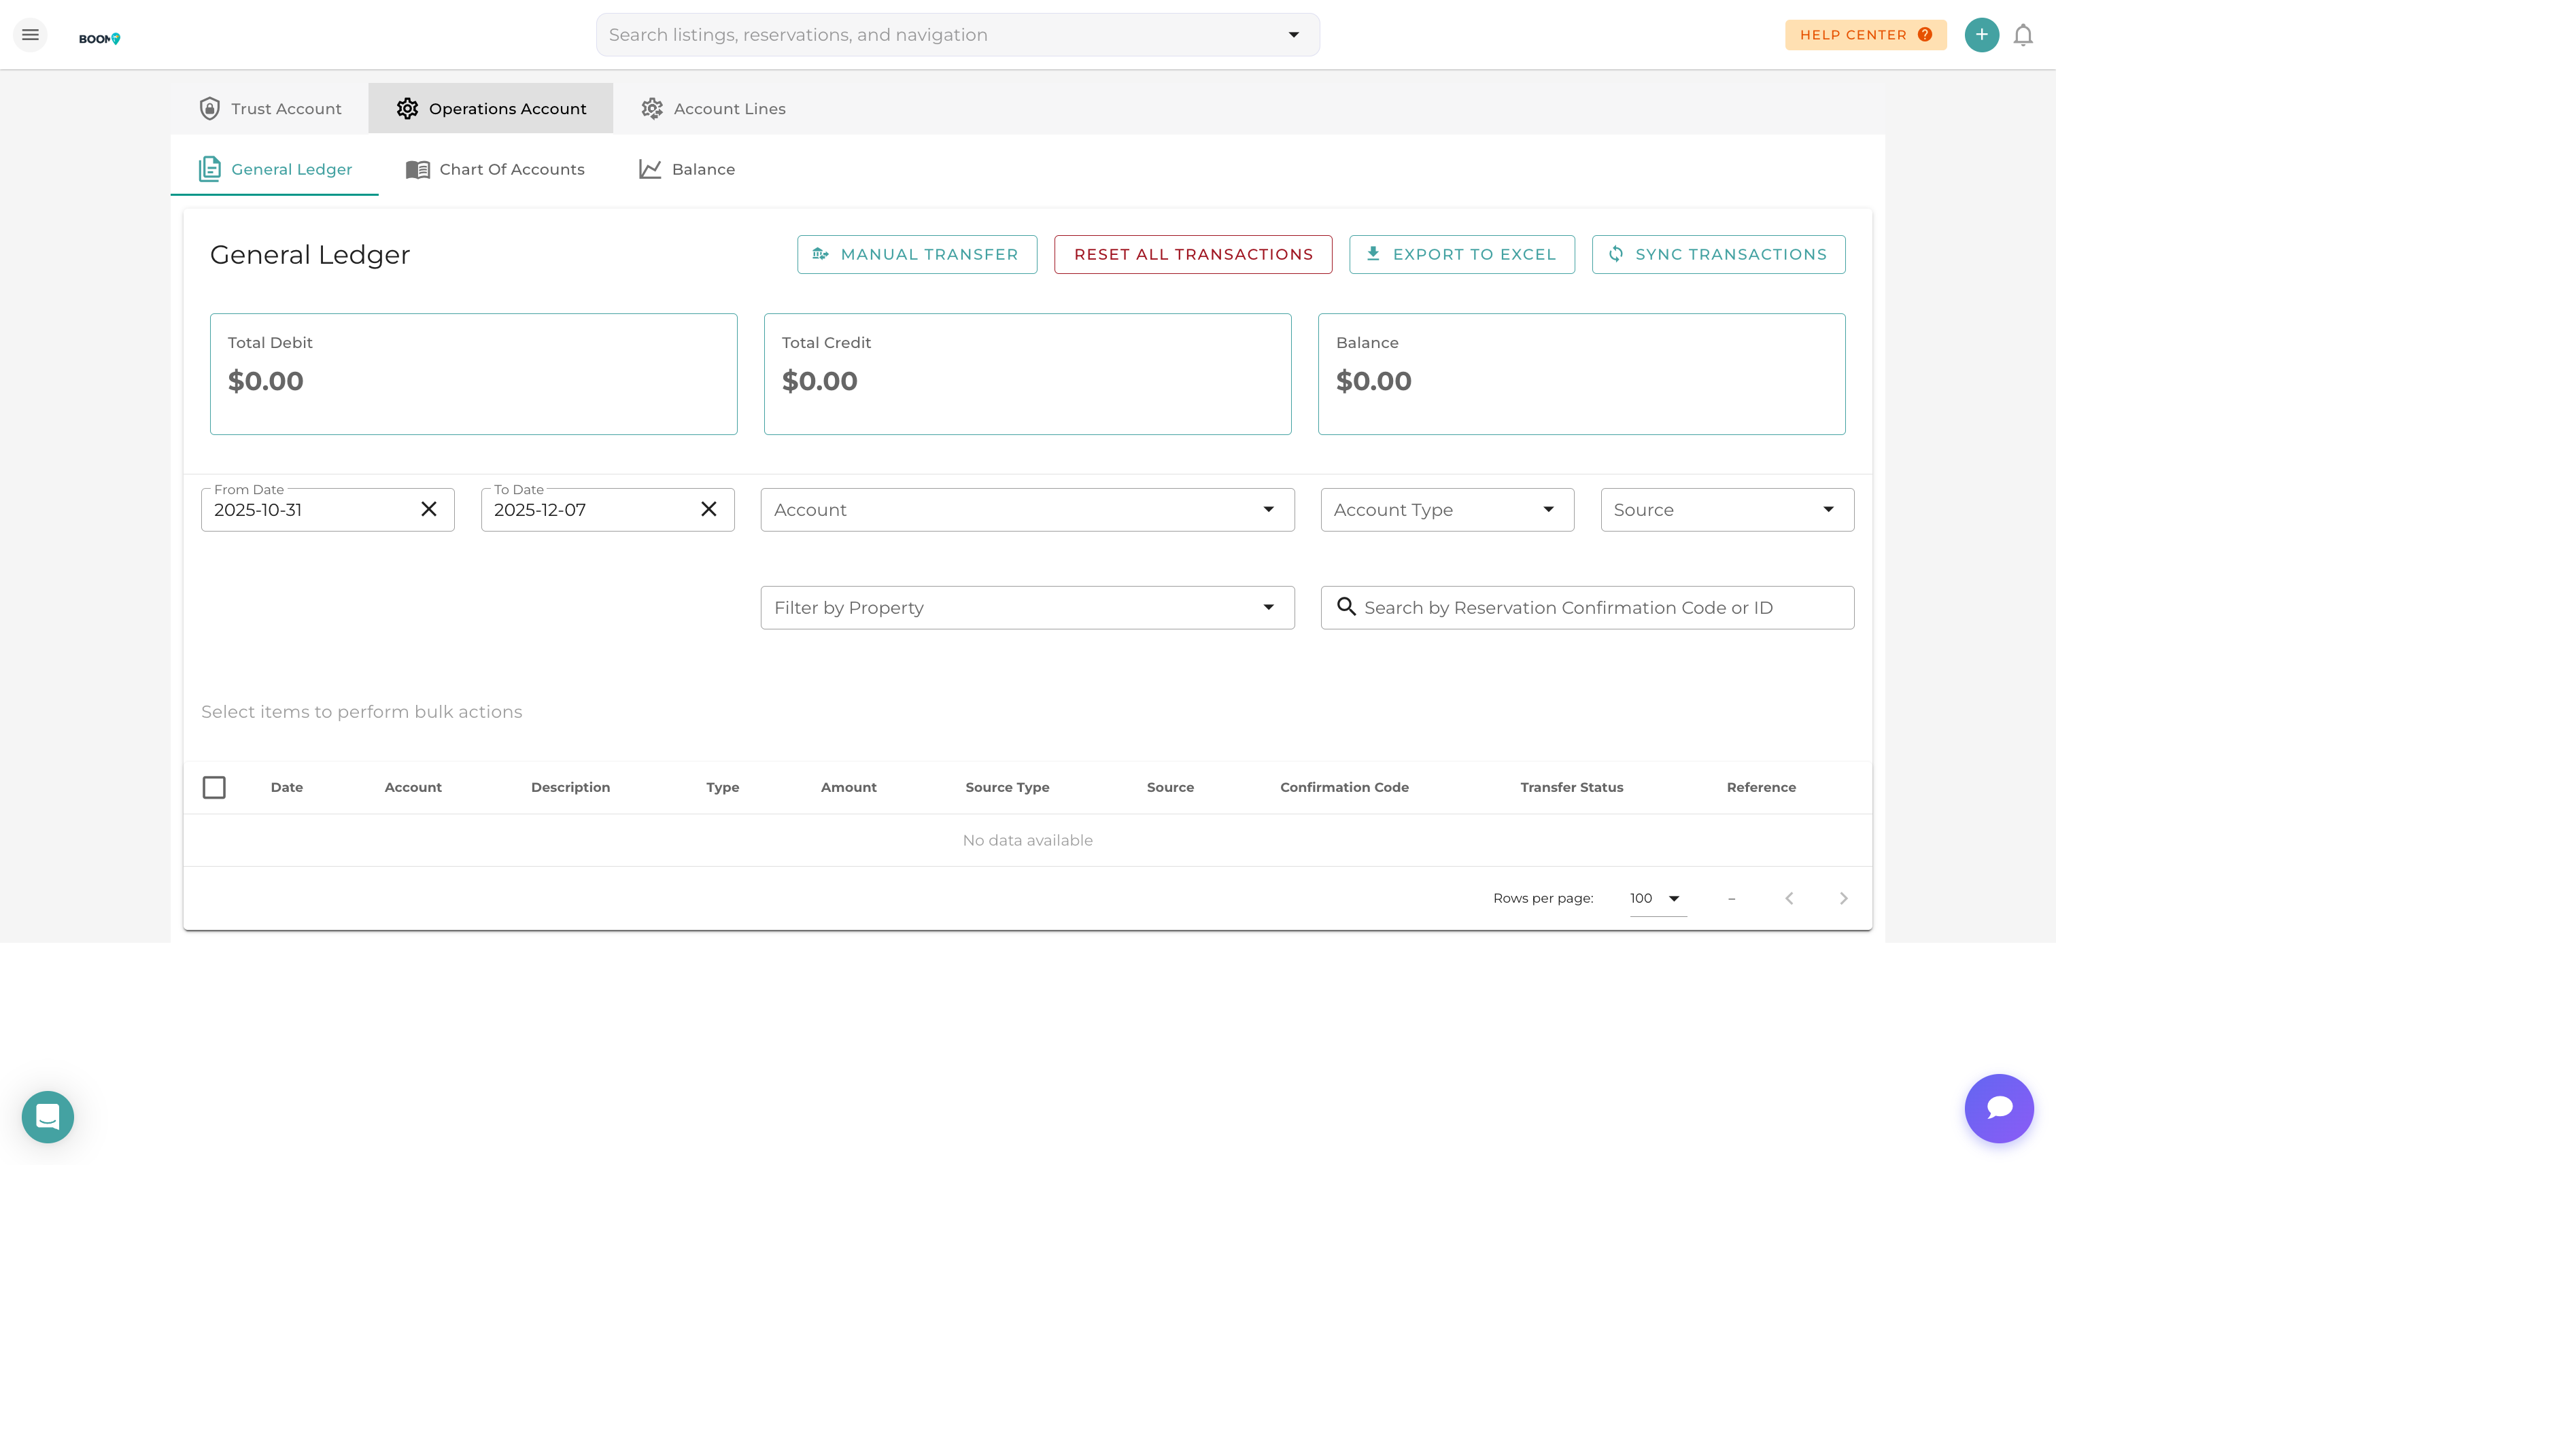Click Reset All Transactions button
The height and width of the screenshot is (1456, 2570).
click(1192, 254)
